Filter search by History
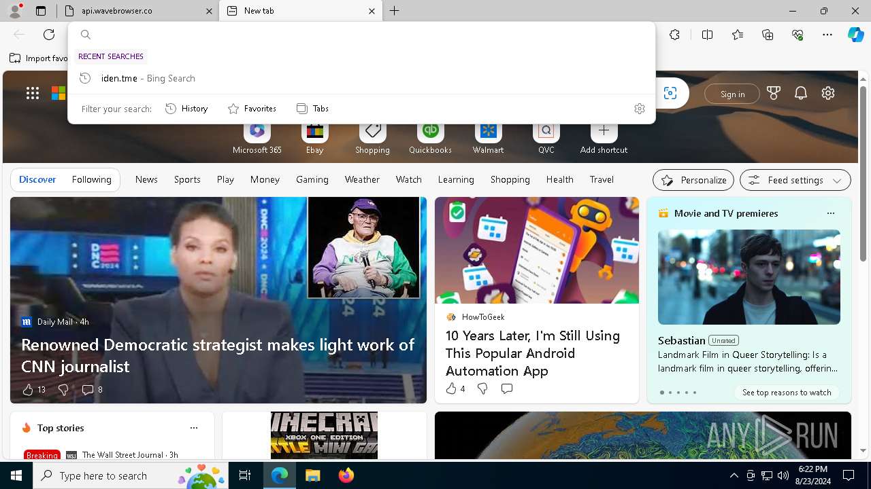 coord(186,109)
